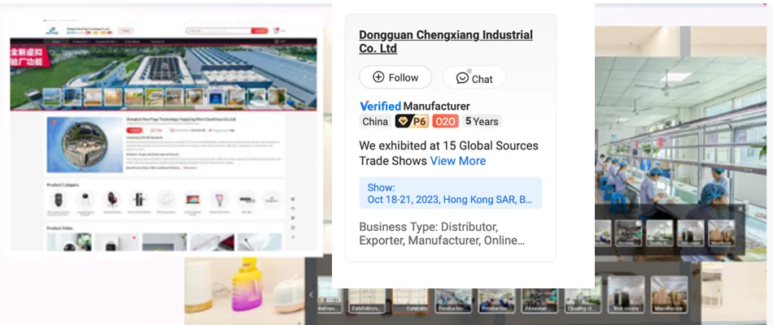
Task: Close the factory tour thumbnail overlay
Action: [740, 209]
